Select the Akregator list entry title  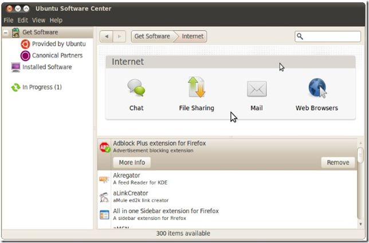tap(127, 175)
